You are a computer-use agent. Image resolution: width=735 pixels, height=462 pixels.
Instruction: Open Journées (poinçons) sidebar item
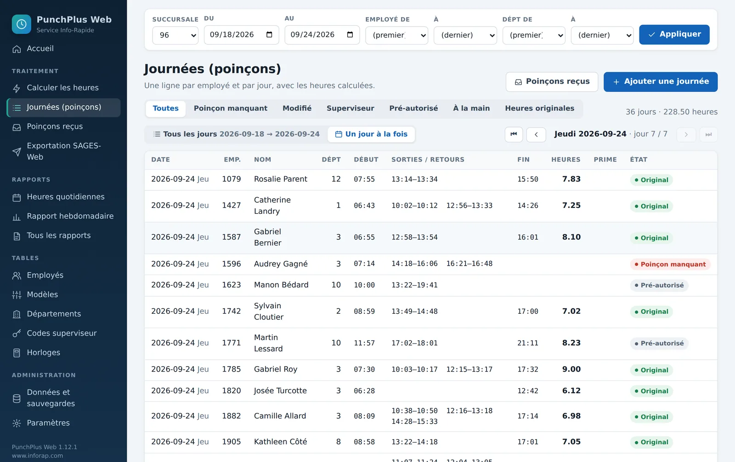(64, 107)
